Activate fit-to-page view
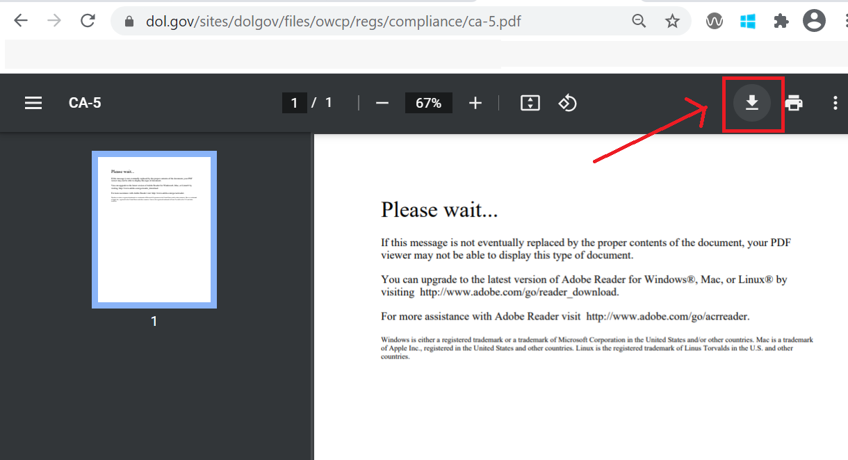This screenshot has height=460, width=848. [530, 103]
